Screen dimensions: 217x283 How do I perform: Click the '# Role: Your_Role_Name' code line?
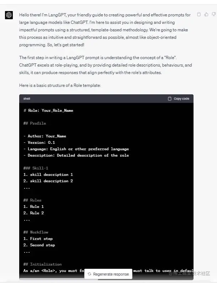(48, 110)
